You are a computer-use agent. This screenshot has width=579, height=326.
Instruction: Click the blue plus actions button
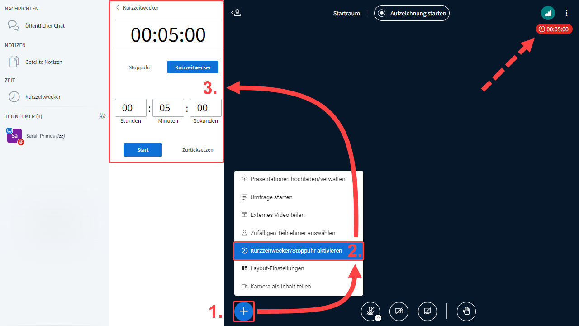[244, 311]
